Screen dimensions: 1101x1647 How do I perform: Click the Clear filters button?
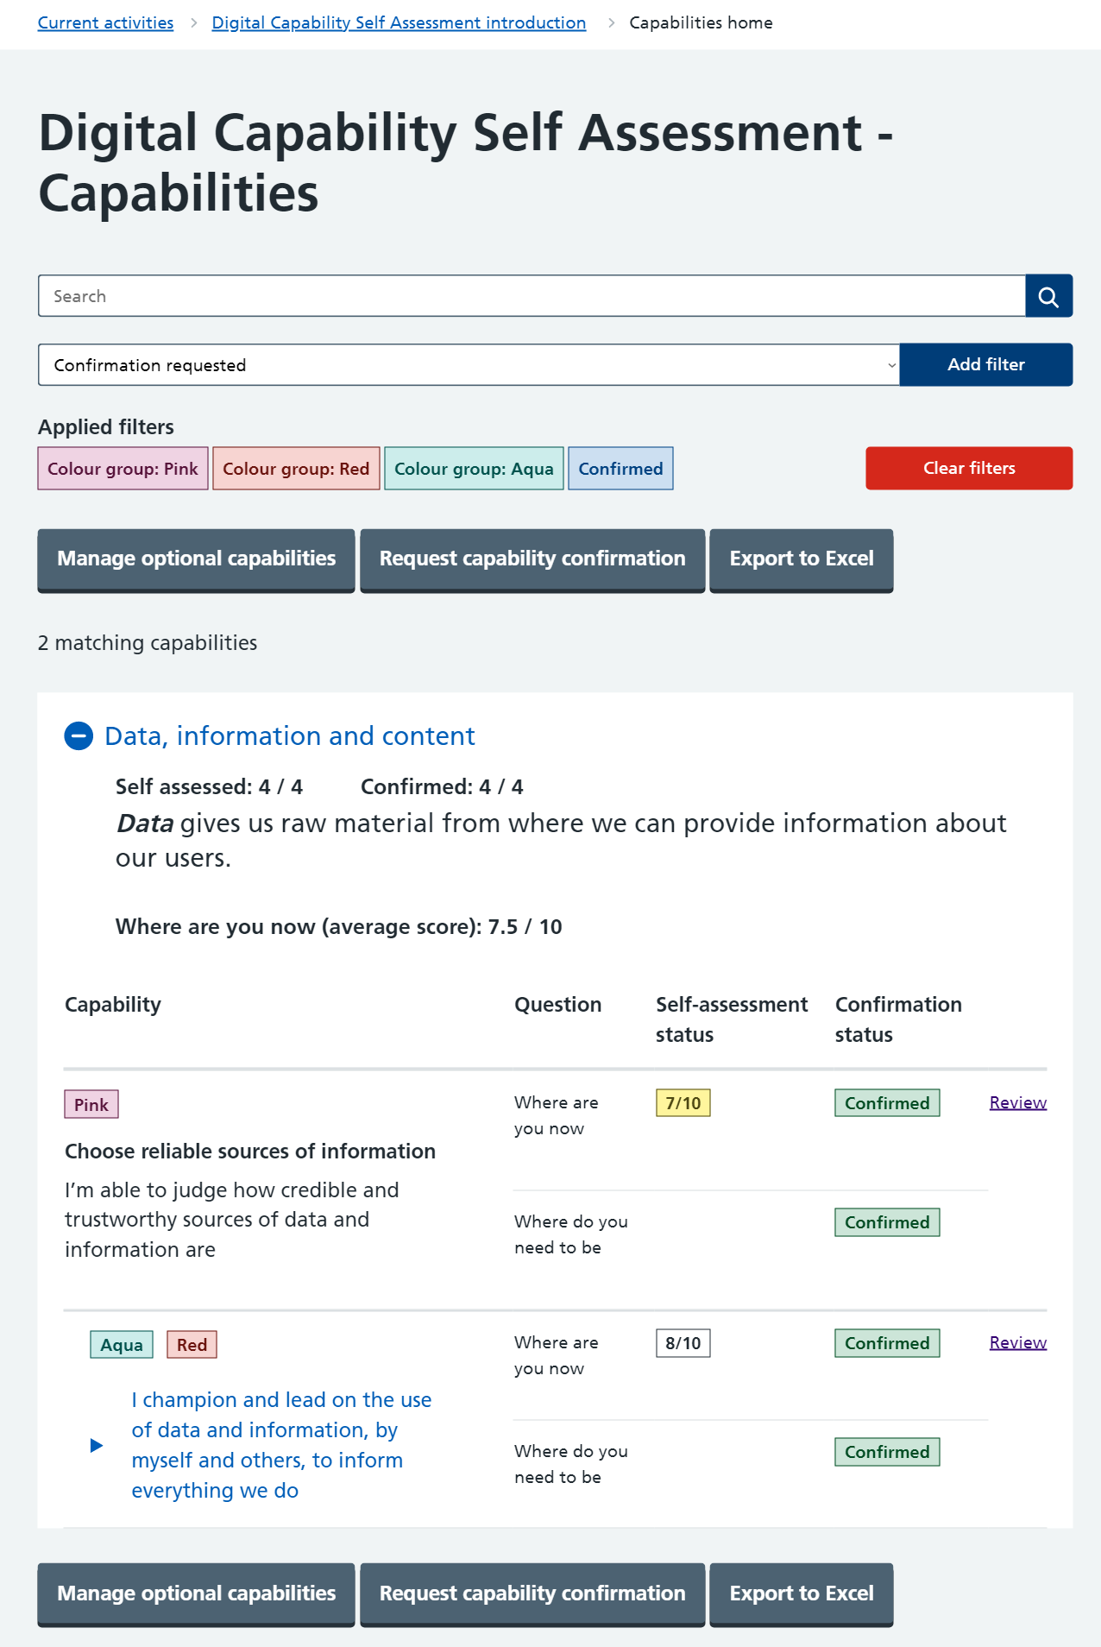point(969,468)
